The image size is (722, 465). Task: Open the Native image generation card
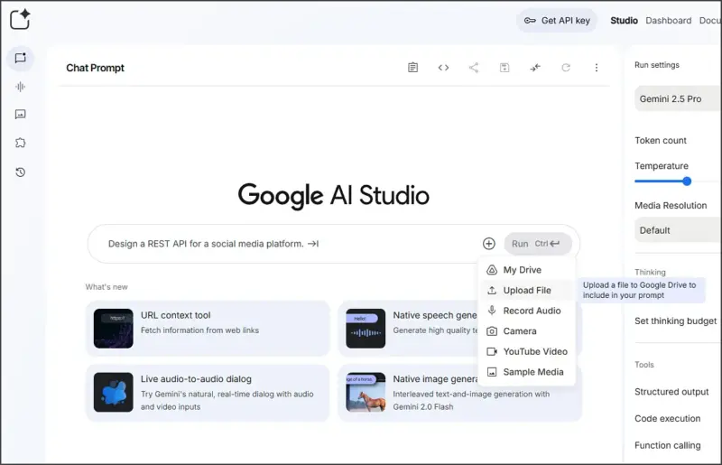[x=460, y=393]
